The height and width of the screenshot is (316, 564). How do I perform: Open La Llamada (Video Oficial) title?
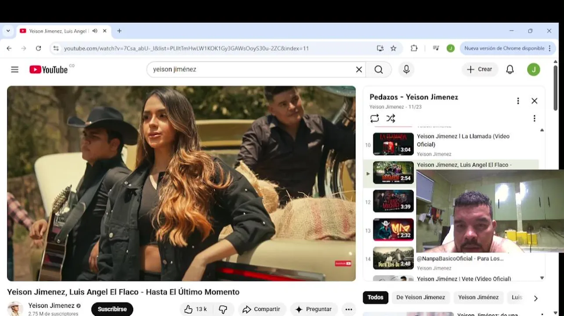(463, 140)
